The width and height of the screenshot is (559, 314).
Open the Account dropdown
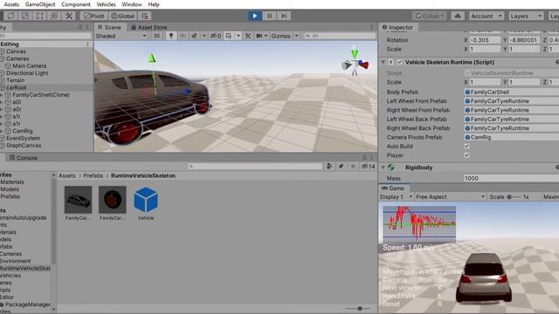(486, 16)
